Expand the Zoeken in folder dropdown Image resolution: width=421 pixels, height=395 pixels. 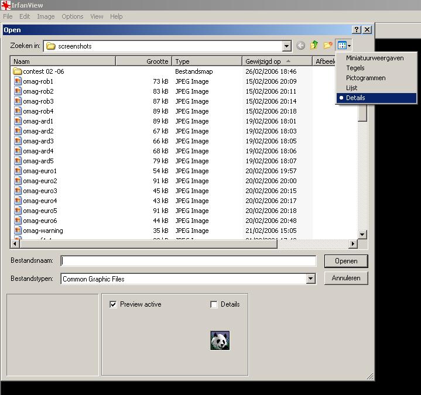[x=286, y=46]
